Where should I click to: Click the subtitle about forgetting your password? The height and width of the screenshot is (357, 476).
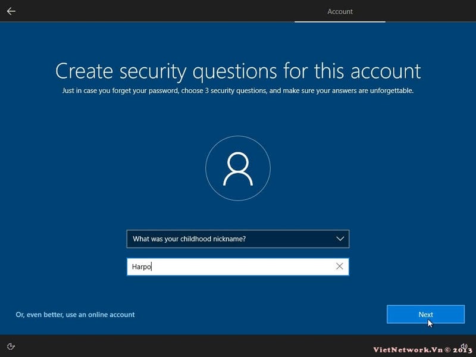point(237,91)
